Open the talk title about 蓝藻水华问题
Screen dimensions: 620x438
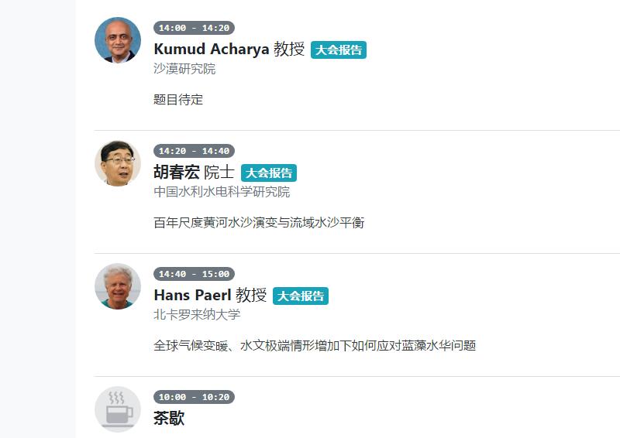tap(315, 346)
